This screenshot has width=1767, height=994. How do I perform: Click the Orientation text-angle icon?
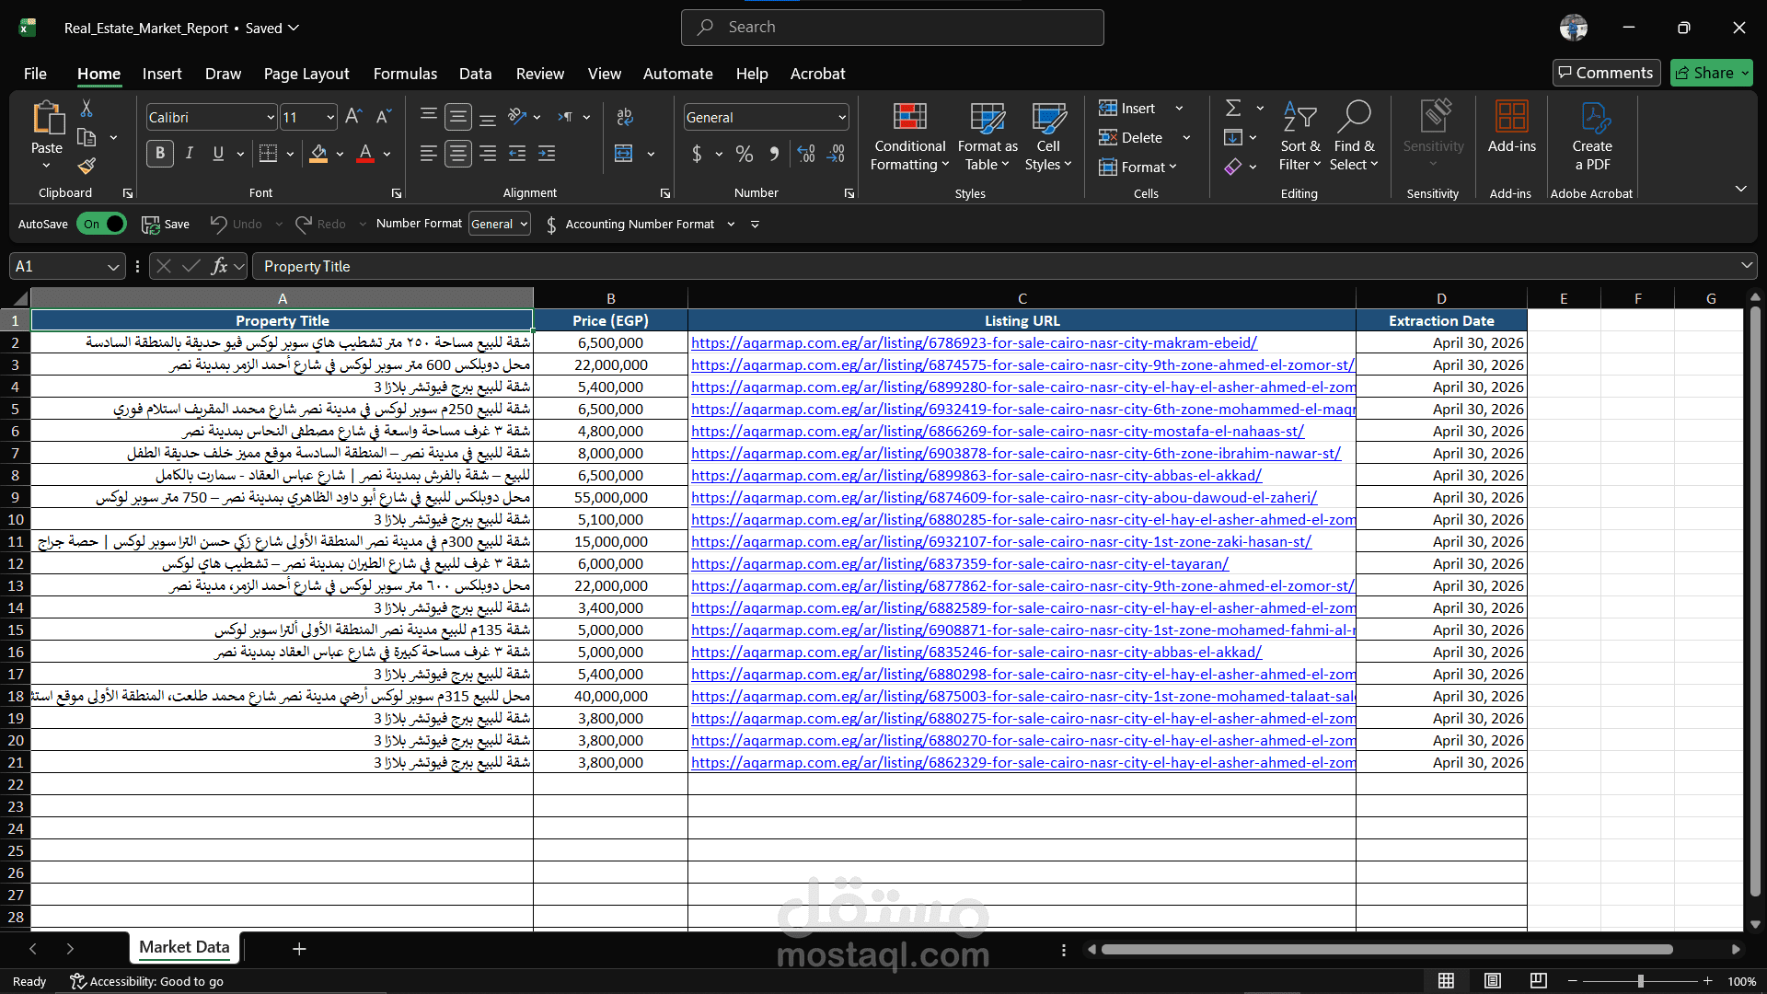point(518,117)
